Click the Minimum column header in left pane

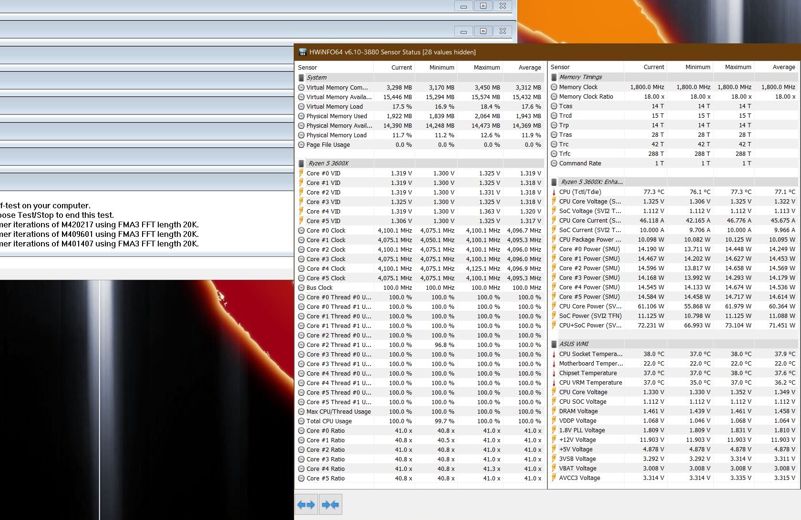coord(436,67)
